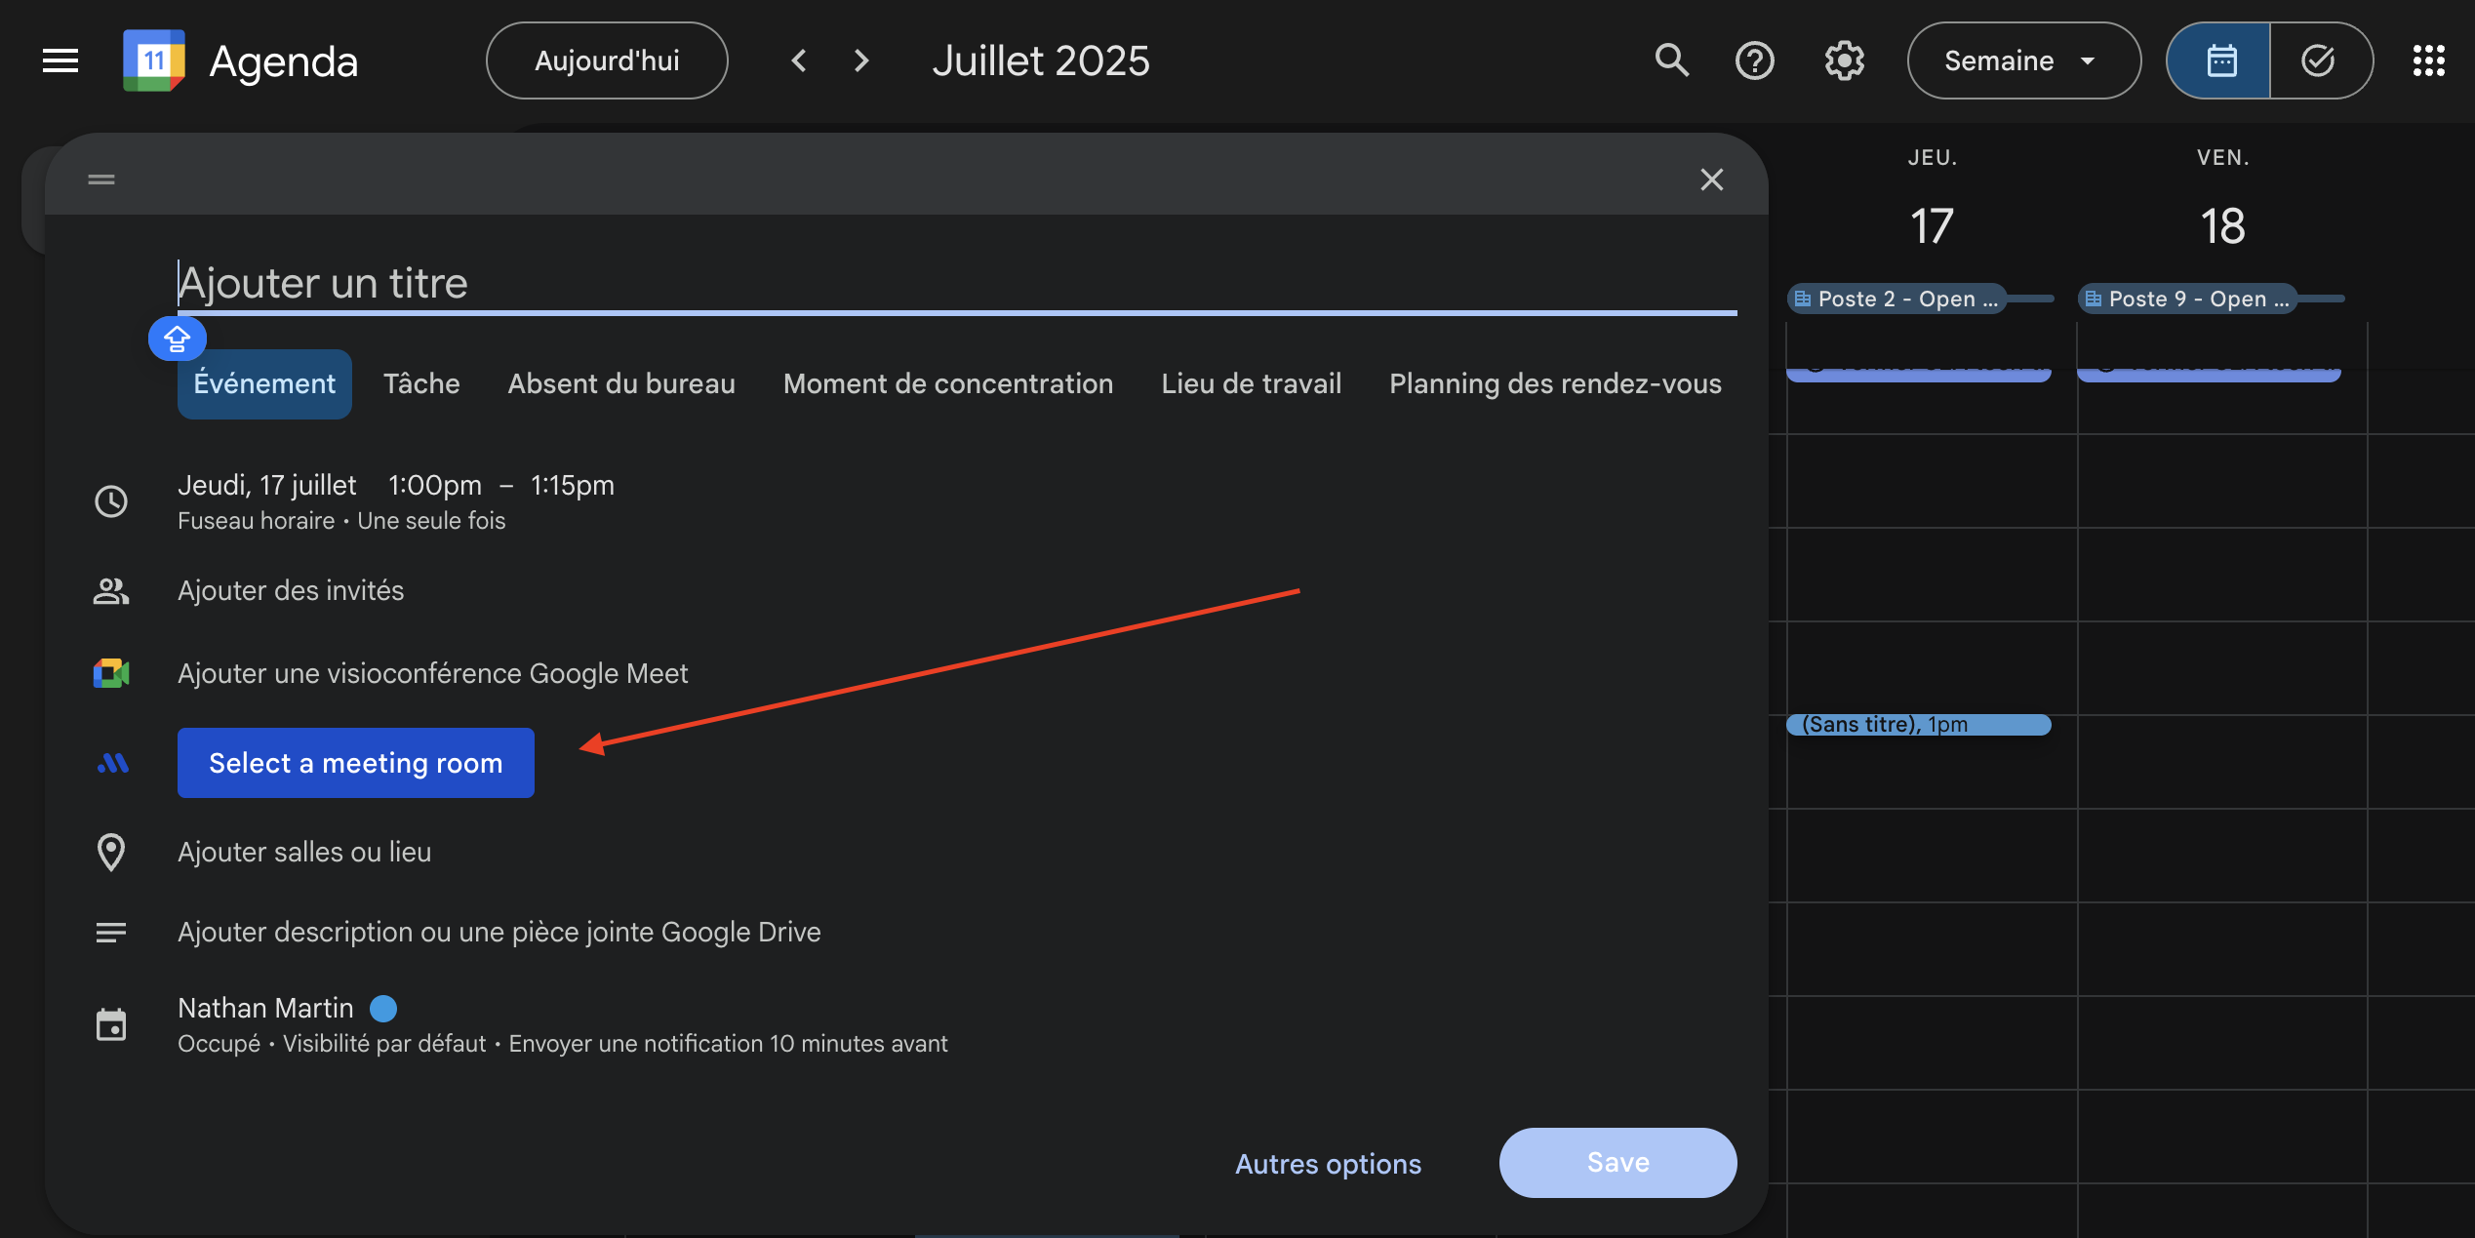Open Une seule fois recurrence option

431,521
